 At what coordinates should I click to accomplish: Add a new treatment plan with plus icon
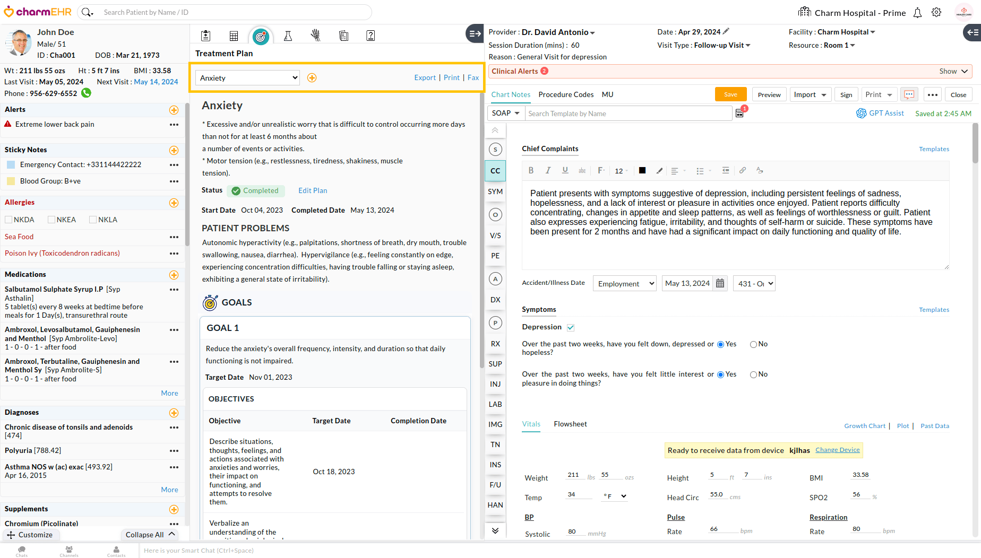click(312, 78)
